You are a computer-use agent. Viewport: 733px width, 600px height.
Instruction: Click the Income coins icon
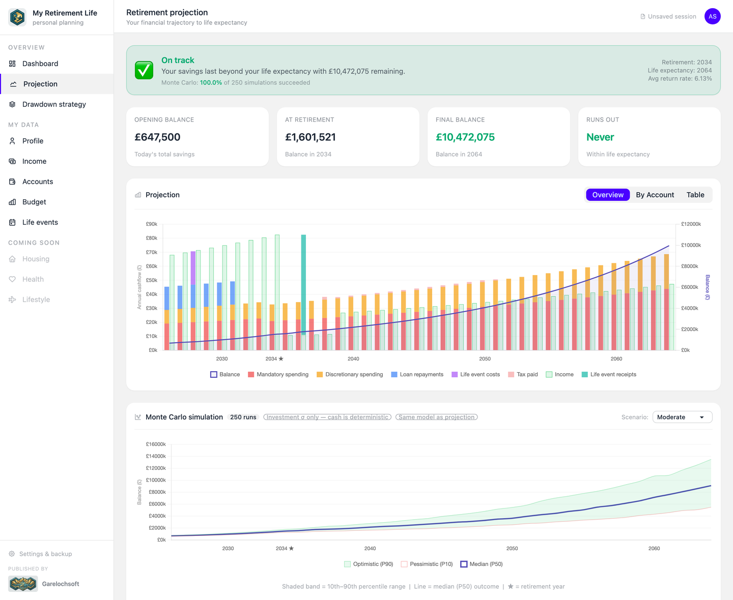point(12,161)
